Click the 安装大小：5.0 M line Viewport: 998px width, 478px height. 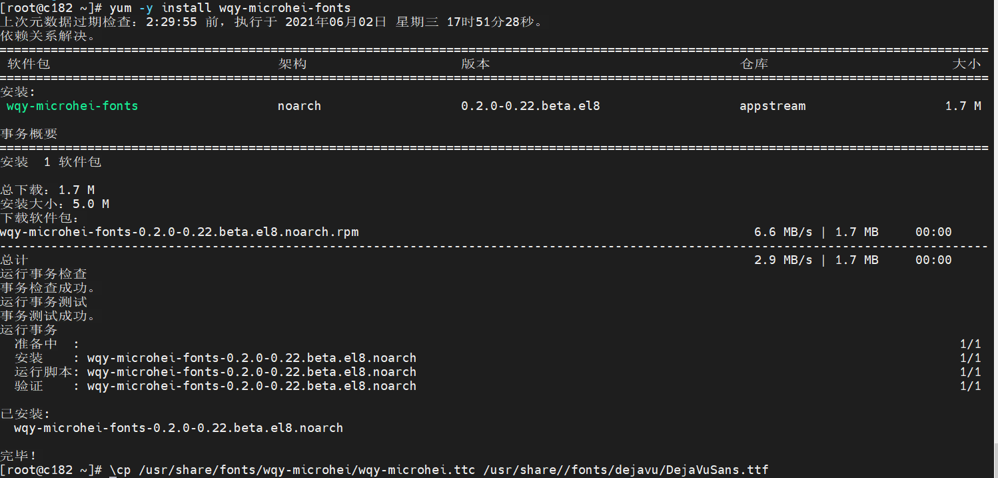(x=55, y=204)
